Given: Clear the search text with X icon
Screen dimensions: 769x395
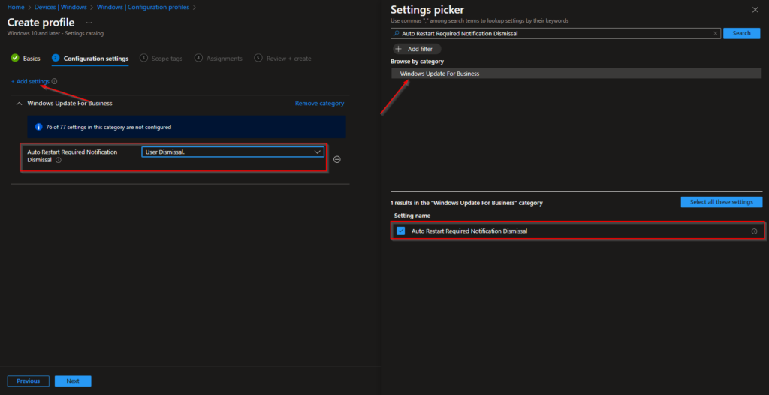Looking at the screenshot, I should [x=715, y=33].
